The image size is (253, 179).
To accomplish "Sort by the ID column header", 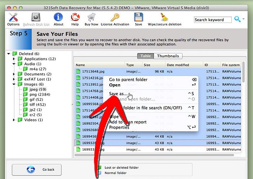I will (x=212, y=65).
